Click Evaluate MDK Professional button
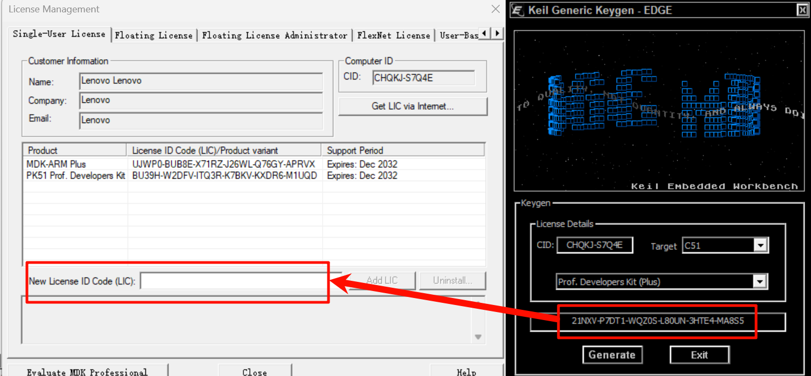Image resolution: width=811 pixels, height=376 pixels. tap(87, 370)
